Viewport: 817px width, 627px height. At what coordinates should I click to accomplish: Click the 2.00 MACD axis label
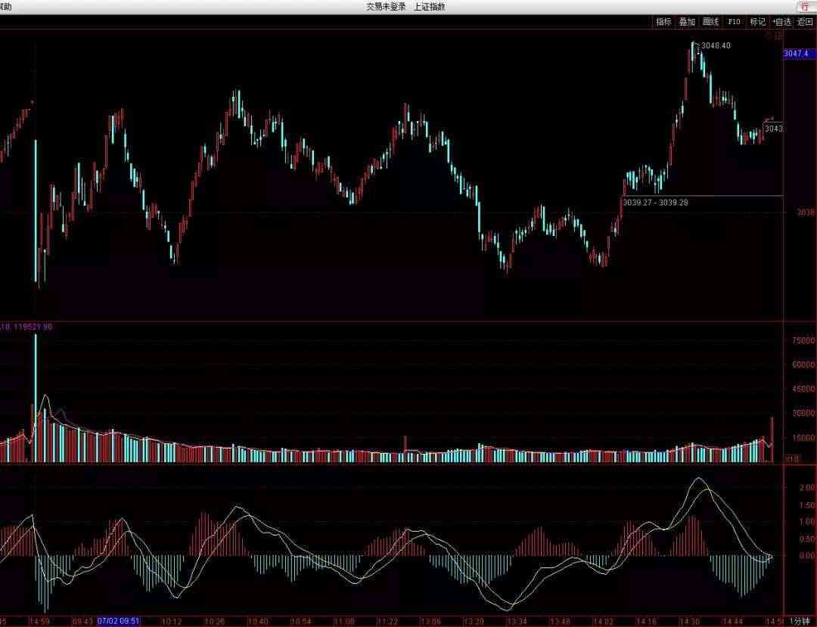click(806, 488)
